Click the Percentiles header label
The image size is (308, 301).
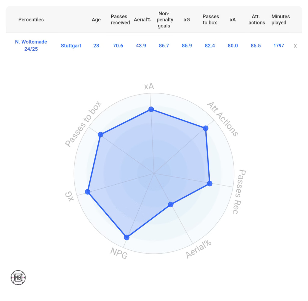[x=31, y=20]
